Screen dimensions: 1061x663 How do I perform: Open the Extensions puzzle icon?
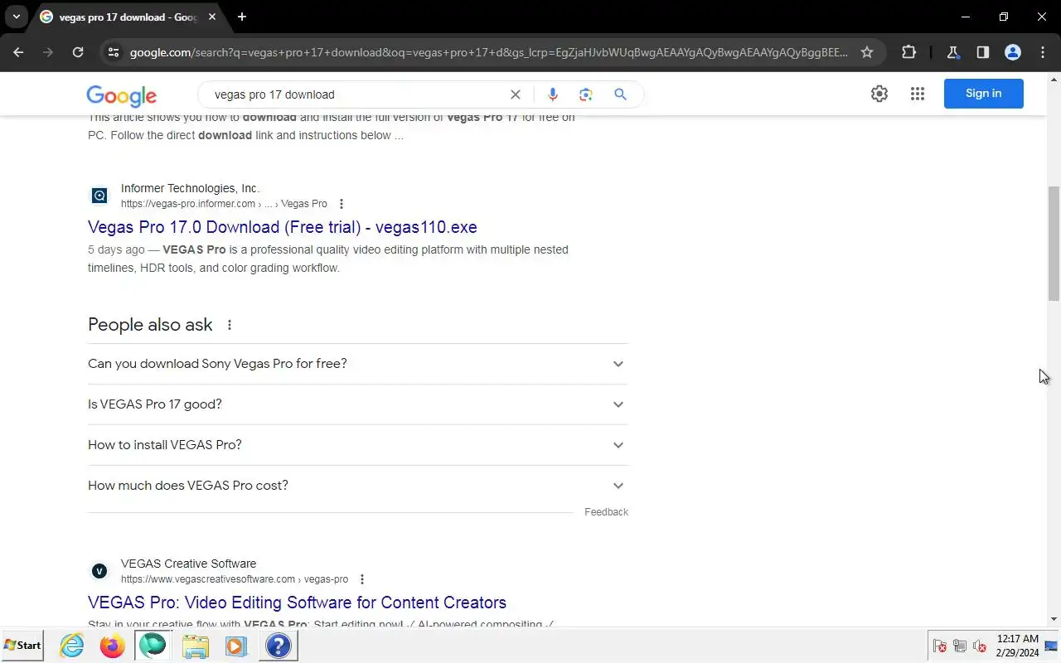click(908, 52)
